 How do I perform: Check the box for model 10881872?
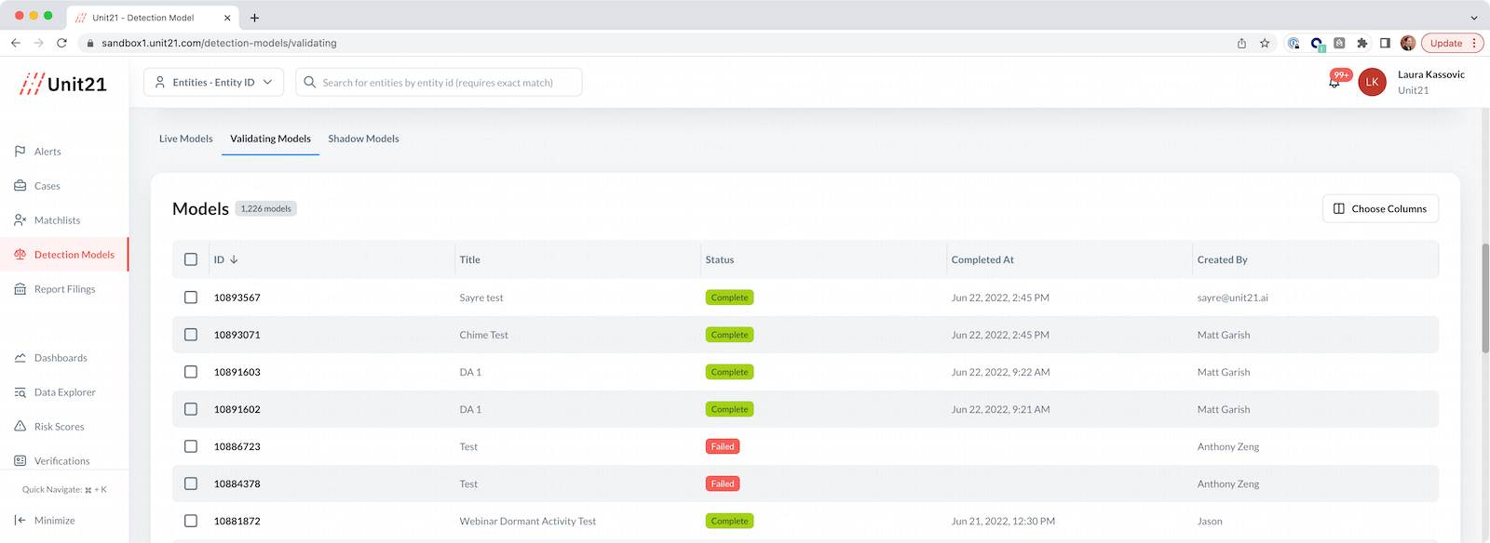191,521
